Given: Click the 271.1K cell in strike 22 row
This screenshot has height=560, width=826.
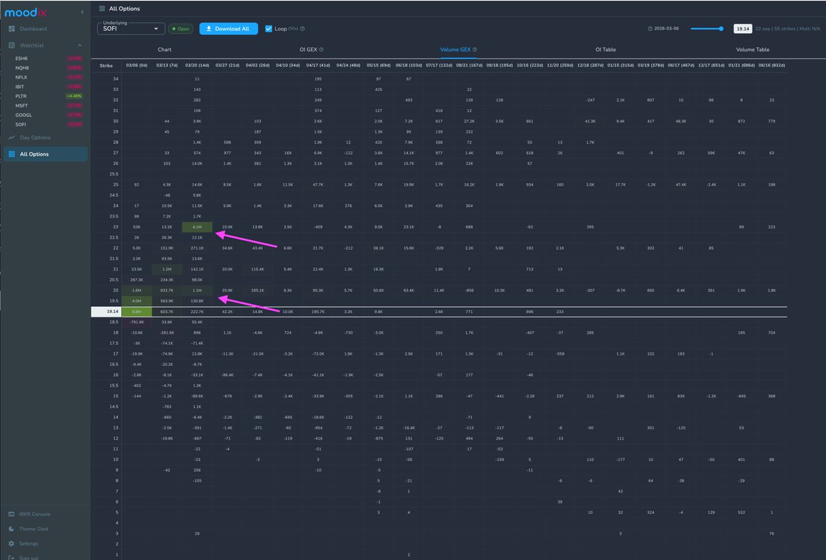Looking at the screenshot, I should [197, 248].
